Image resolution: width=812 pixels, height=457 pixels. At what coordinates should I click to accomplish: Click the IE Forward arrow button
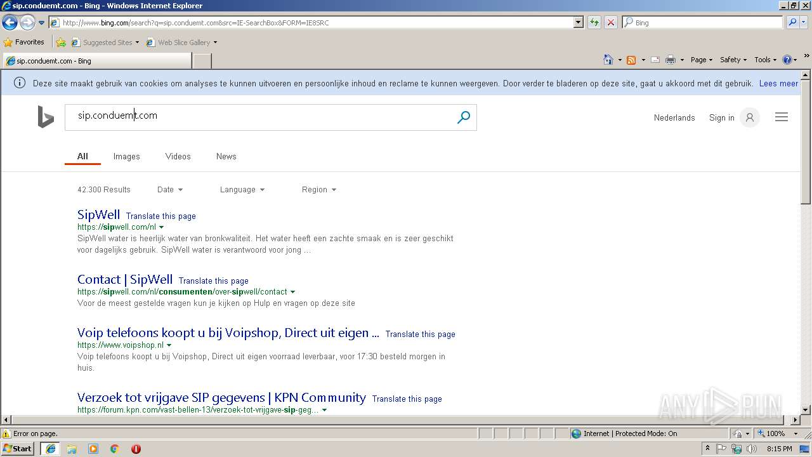[27, 23]
